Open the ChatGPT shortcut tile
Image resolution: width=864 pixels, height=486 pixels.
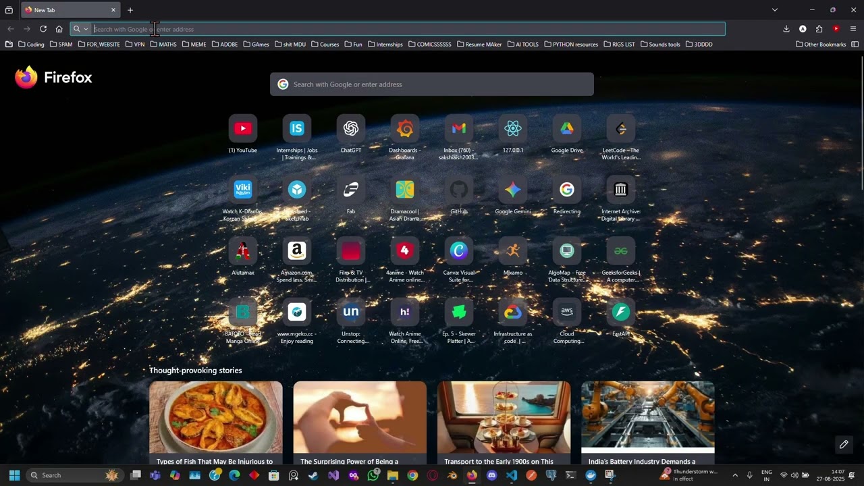(x=351, y=128)
